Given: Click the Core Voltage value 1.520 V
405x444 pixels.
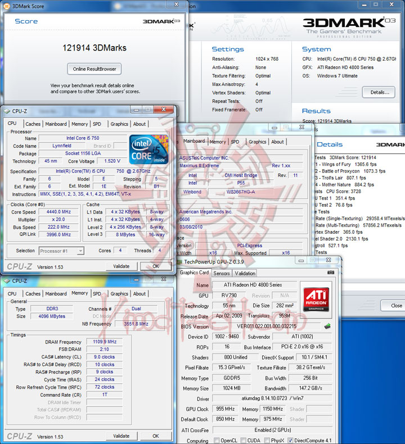Looking at the screenshot, I should pos(112,161).
